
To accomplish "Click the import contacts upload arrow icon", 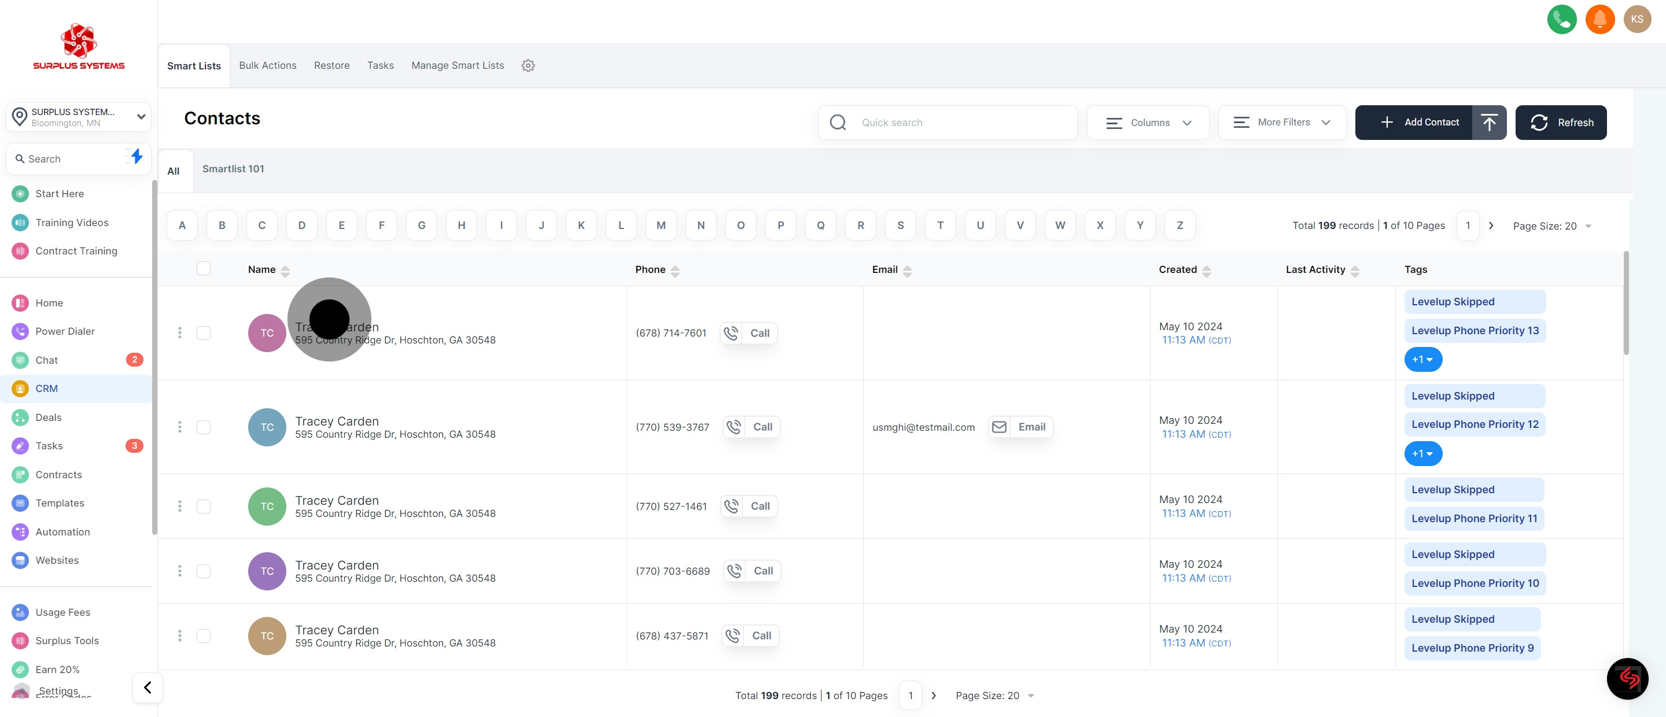I will (1489, 122).
